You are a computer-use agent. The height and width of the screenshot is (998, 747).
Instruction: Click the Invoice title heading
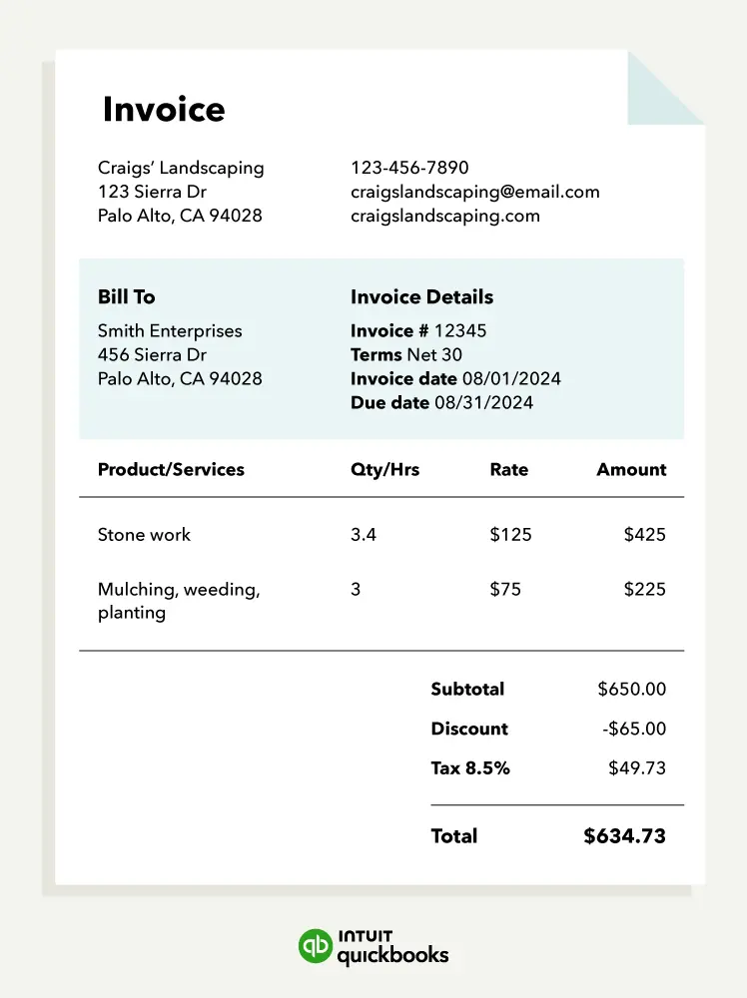[x=164, y=109]
